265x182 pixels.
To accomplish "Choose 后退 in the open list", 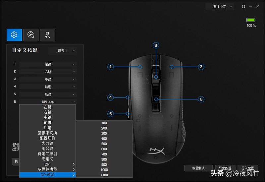I will (x=47, y=128).
